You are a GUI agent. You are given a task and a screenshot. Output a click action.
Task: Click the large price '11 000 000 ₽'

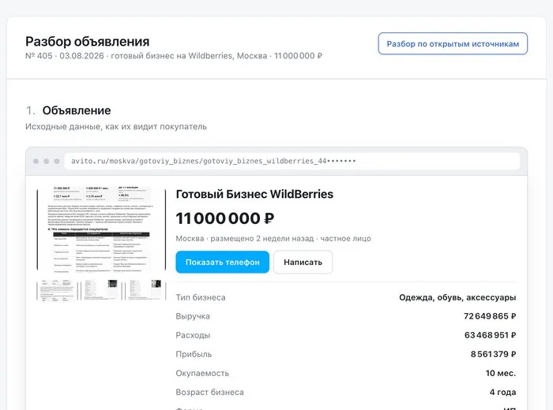coord(225,218)
